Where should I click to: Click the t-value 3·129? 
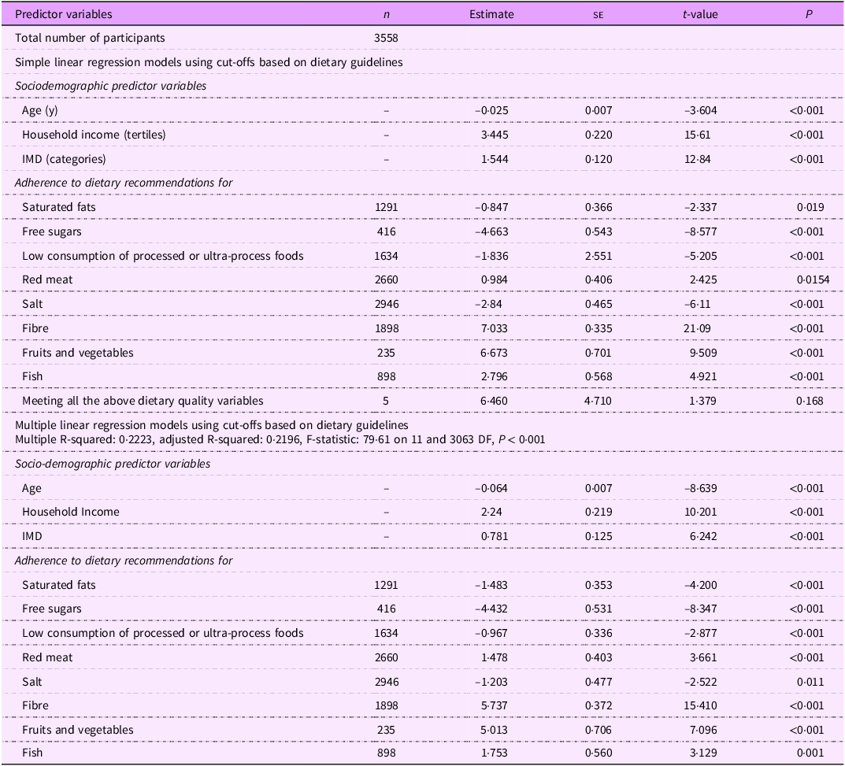coord(704,753)
